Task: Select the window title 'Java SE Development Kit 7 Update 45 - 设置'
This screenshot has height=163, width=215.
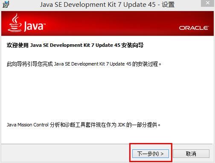Action: [107, 5]
